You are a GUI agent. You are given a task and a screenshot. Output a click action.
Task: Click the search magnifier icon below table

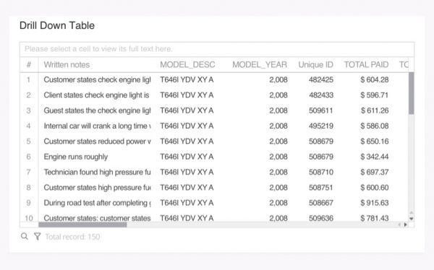pyautogui.click(x=25, y=236)
